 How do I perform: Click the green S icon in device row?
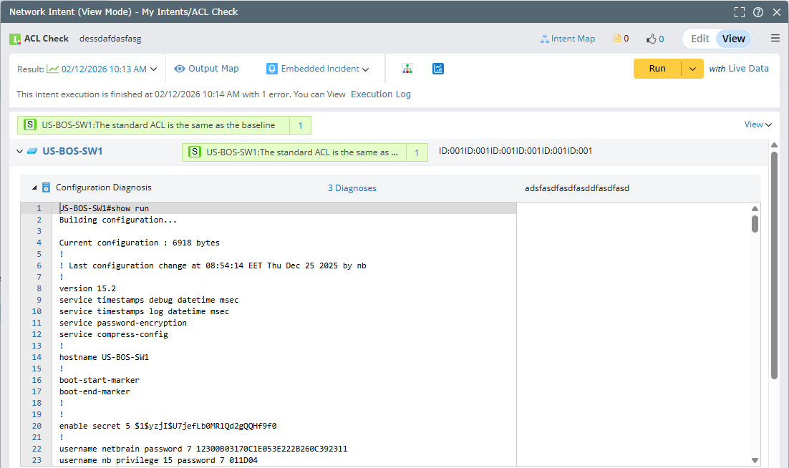195,152
